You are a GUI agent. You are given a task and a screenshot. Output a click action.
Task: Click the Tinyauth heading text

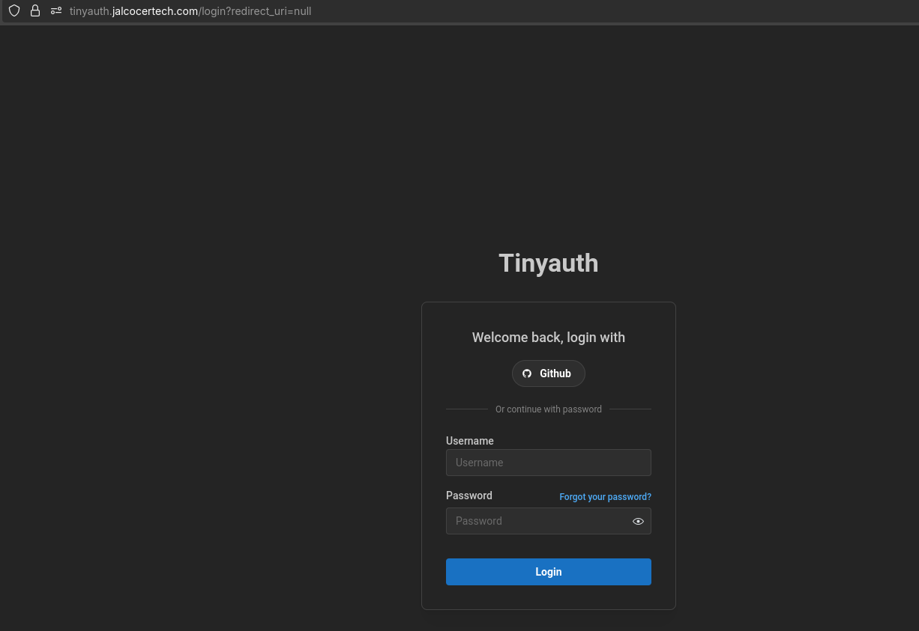[x=548, y=263]
